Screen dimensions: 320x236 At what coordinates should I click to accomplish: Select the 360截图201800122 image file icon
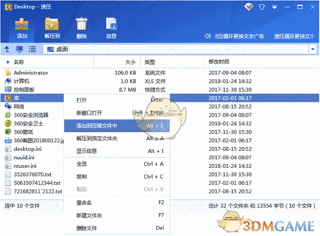[x=8, y=141]
